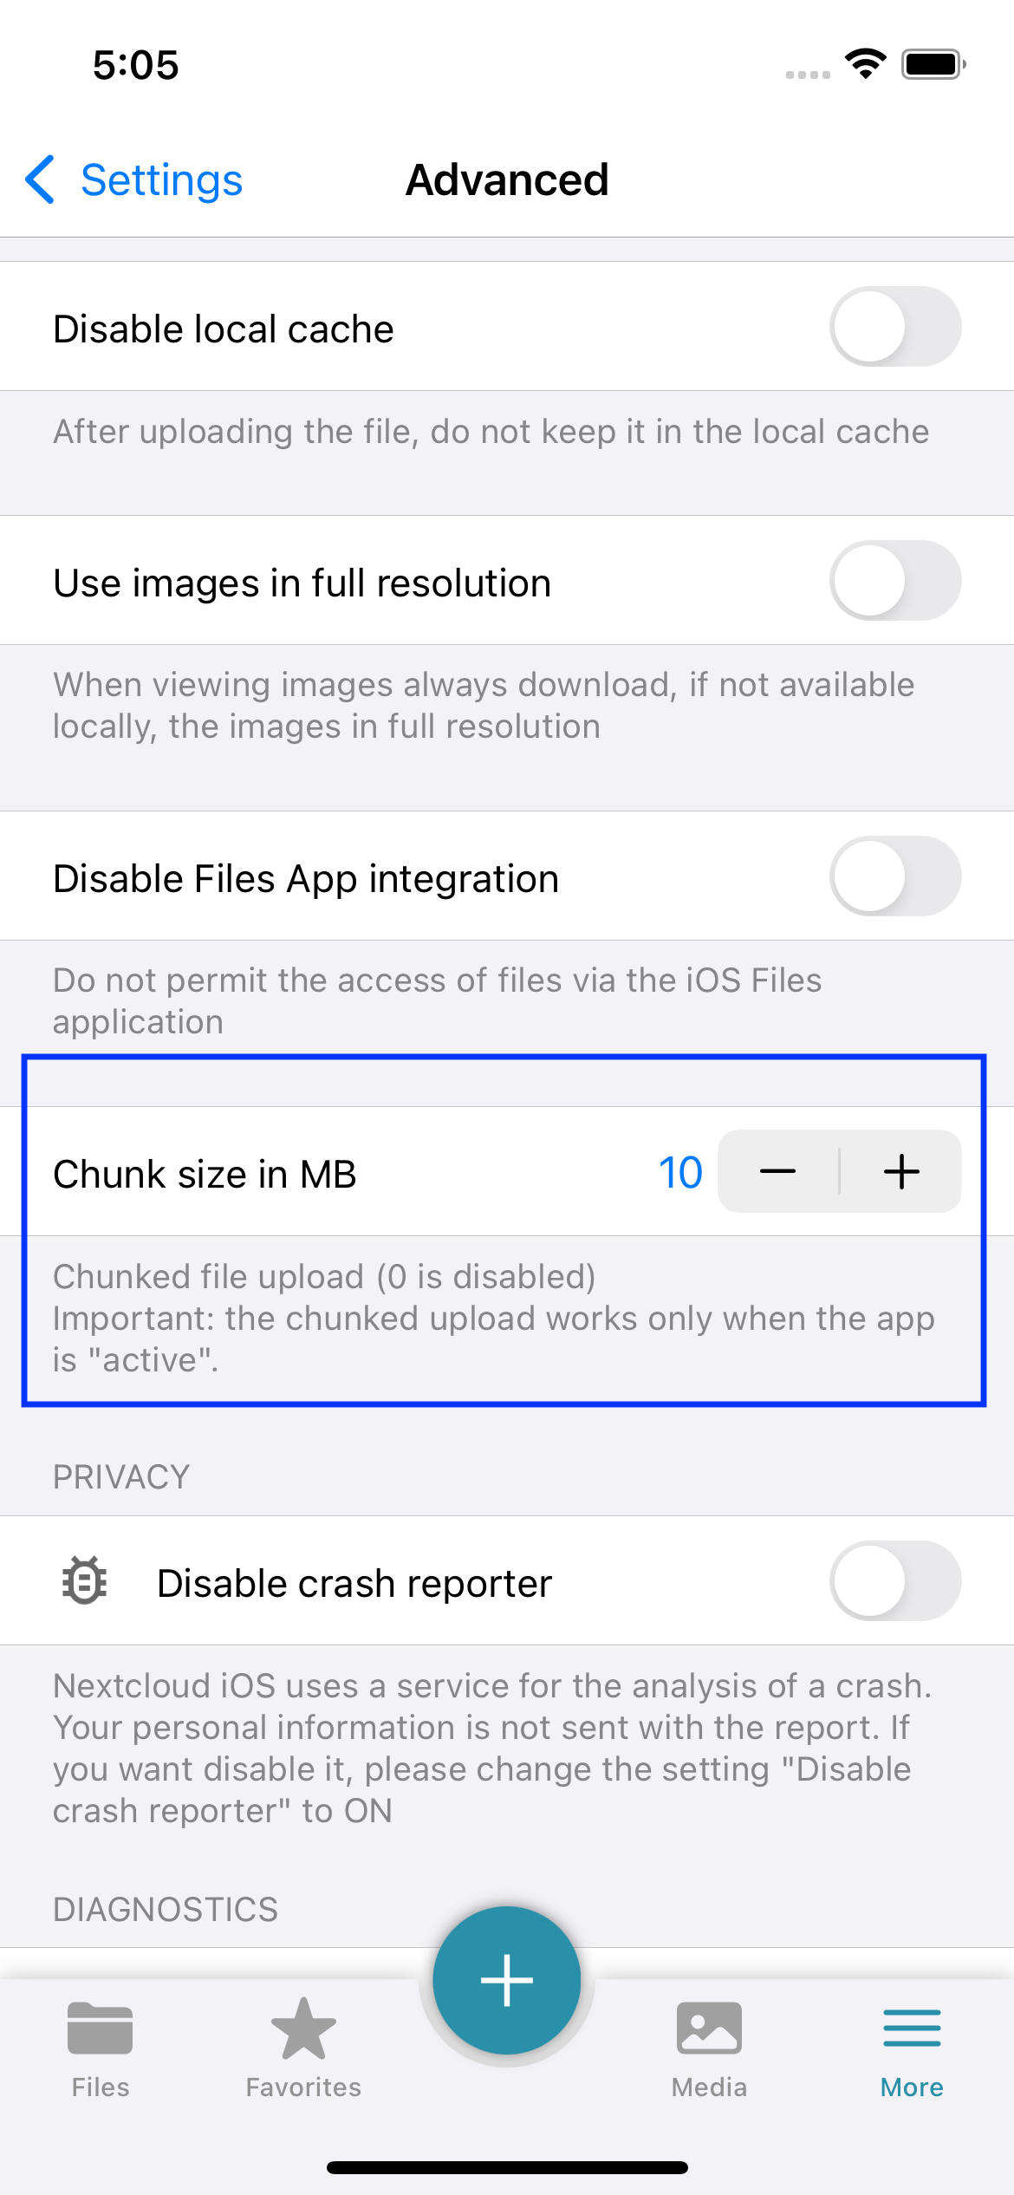Image resolution: width=1014 pixels, height=2195 pixels.
Task: Tap the Wi-Fi status icon
Action: coord(865,64)
